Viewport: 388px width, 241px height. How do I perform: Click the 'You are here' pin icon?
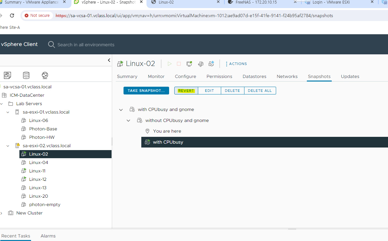[147, 131]
